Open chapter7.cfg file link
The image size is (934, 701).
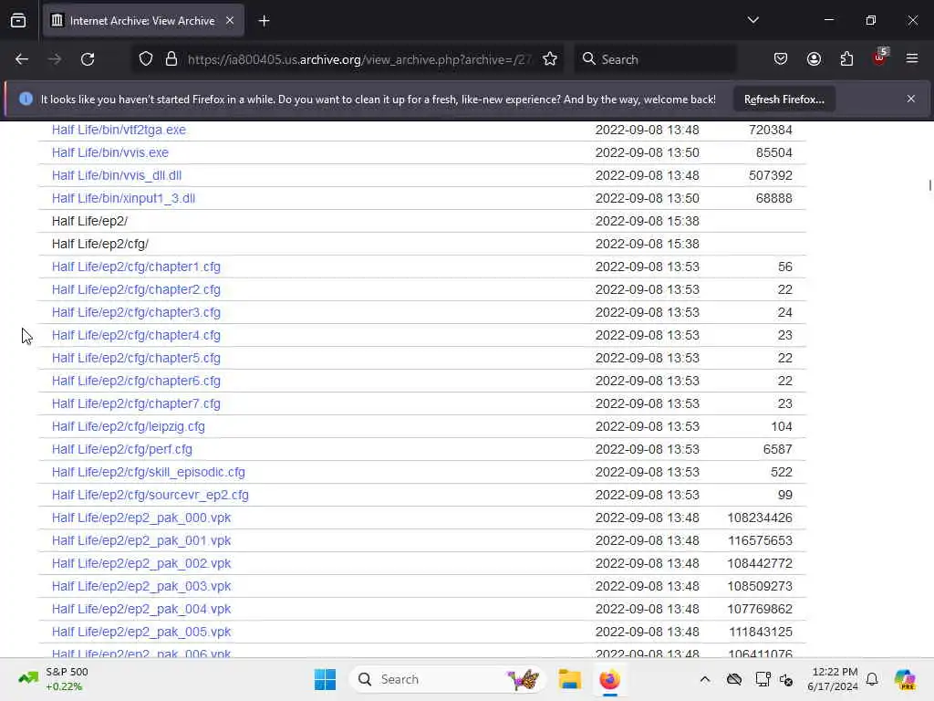pos(136,403)
